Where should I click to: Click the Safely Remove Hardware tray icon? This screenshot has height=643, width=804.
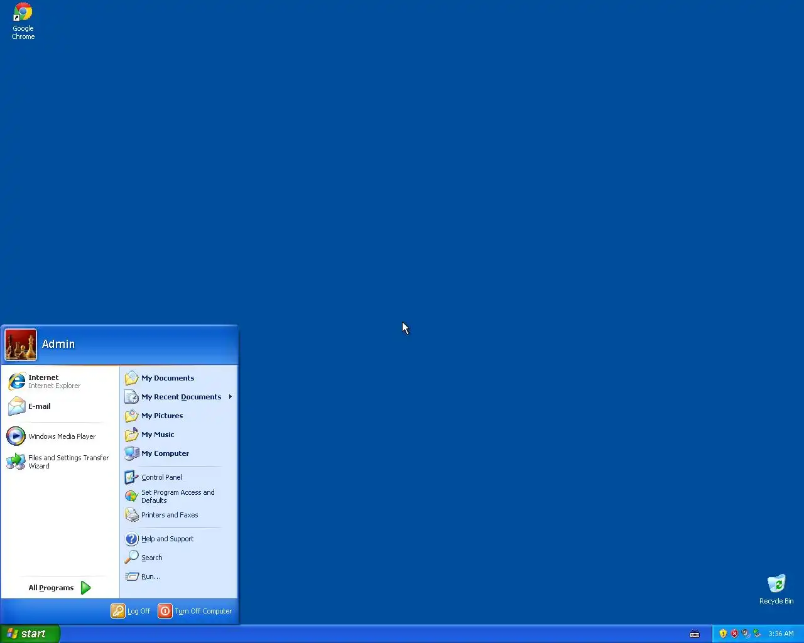pos(757,634)
